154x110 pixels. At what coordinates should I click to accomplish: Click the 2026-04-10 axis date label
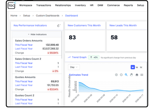[x=114, y=98]
